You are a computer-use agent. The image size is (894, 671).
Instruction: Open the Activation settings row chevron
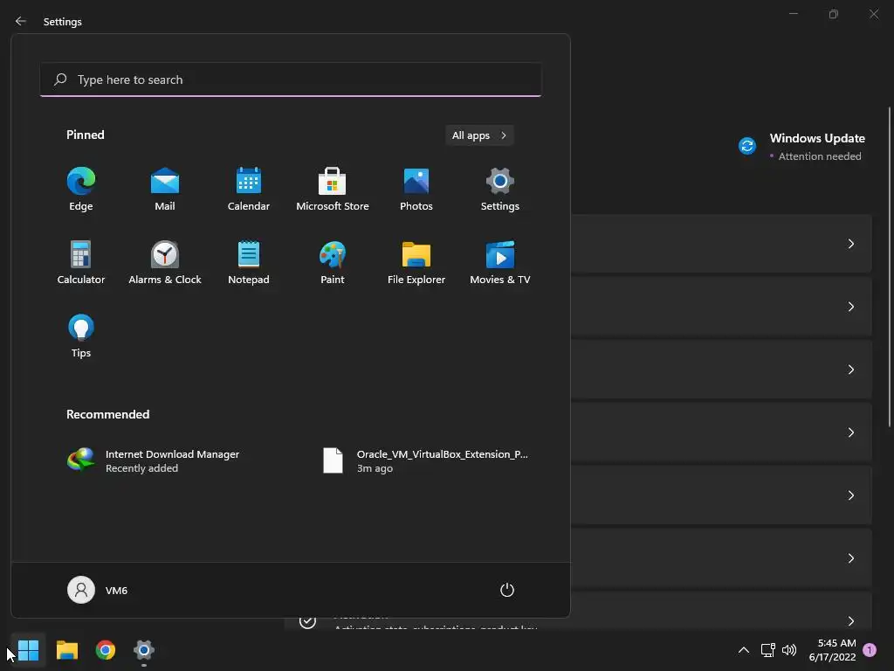pyautogui.click(x=850, y=621)
